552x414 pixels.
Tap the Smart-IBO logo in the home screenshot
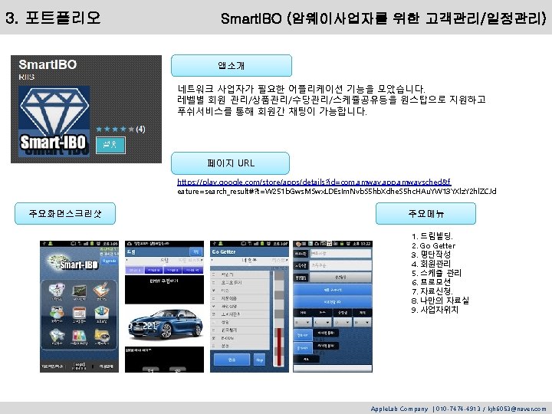click(74, 262)
